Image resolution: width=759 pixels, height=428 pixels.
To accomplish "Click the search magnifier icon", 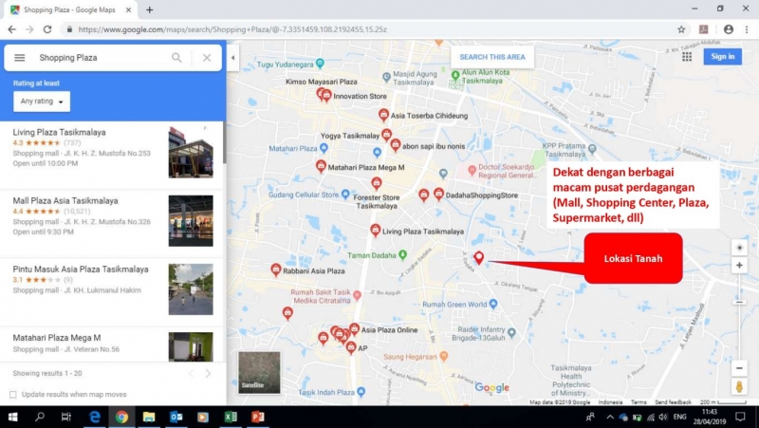I will 176,58.
